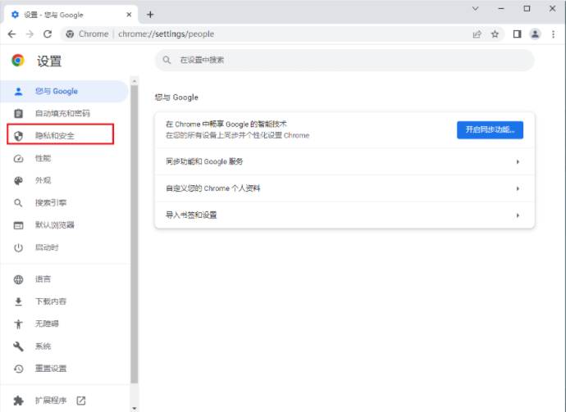Open 启动时 settings section
566x412 pixels.
coord(64,247)
